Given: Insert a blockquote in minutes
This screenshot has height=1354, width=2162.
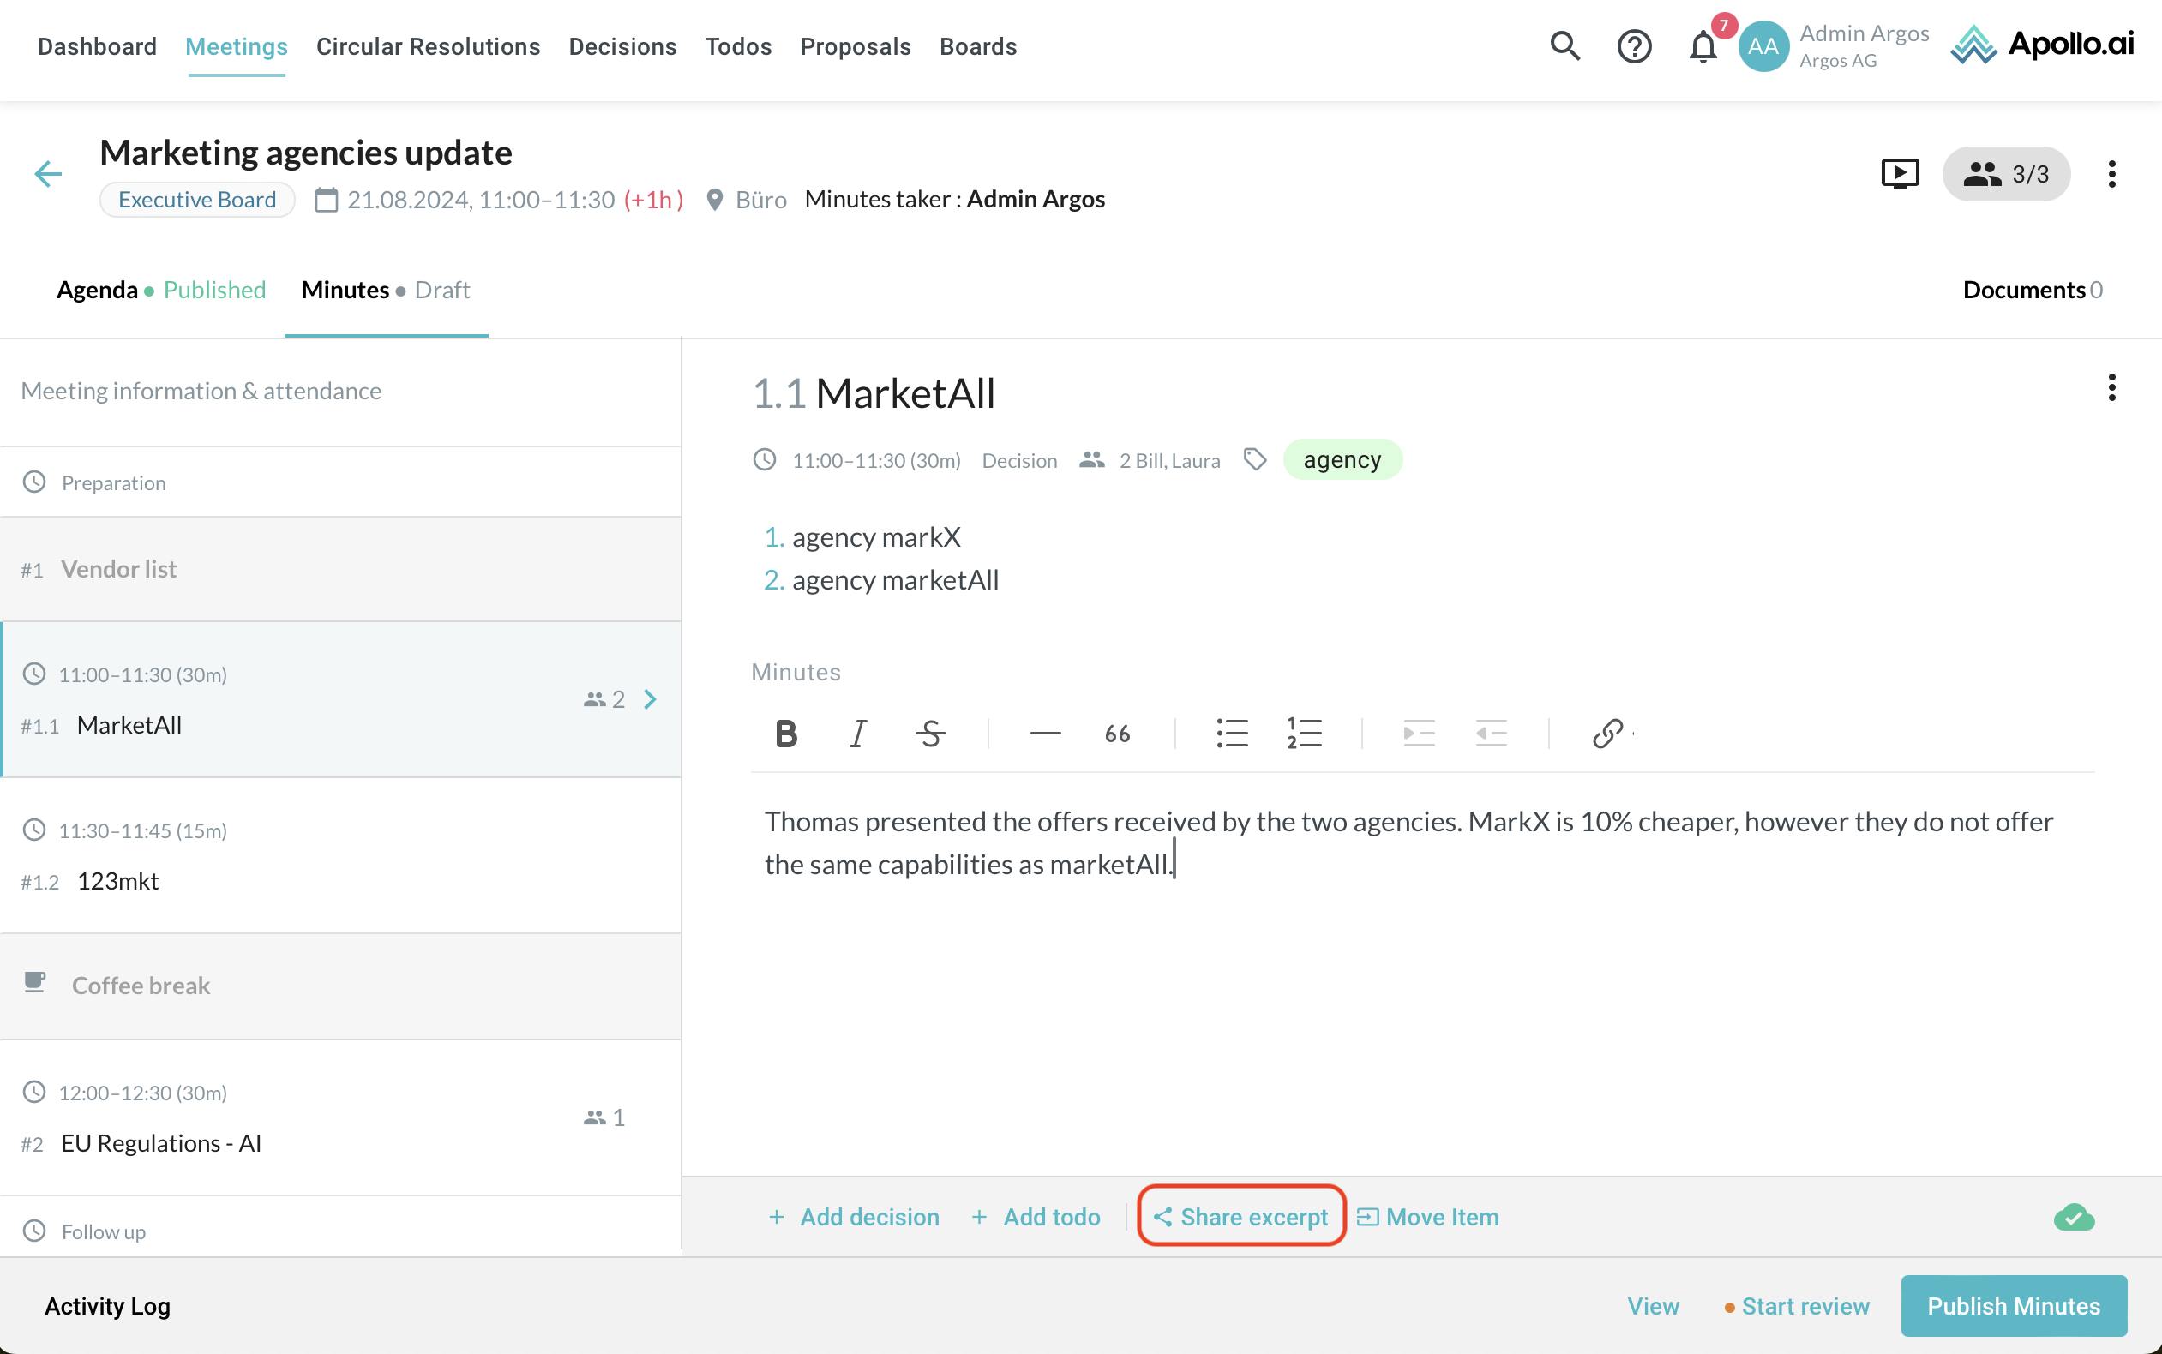Looking at the screenshot, I should click(x=1117, y=734).
